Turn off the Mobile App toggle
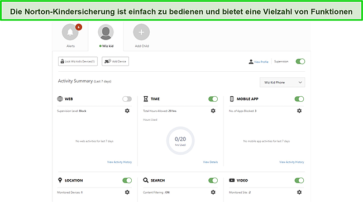 click(x=299, y=99)
